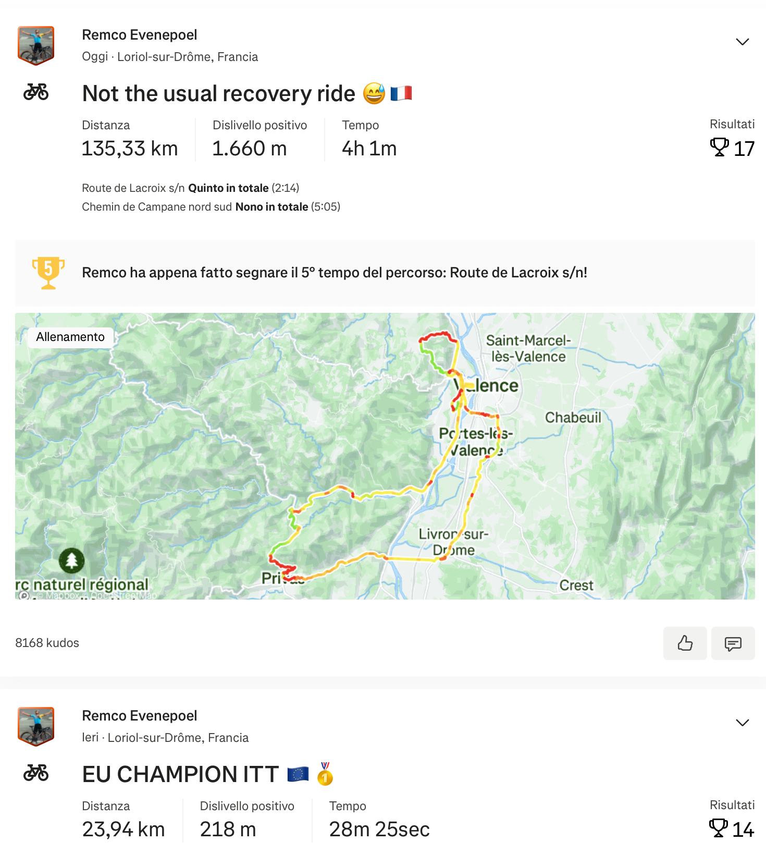Screen dimensions: 766x854
Task: Click the 5° tempo achievement banner text
Action: (x=335, y=273)
